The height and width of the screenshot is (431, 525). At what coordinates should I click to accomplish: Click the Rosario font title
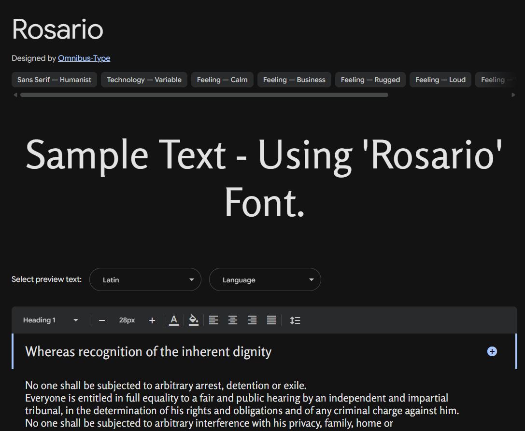click(x=57, y=29)
